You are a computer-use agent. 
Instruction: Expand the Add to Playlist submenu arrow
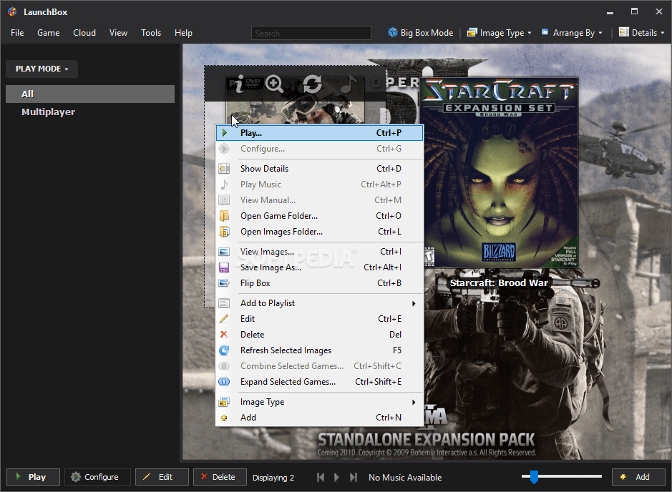click(x=414, y=304)
